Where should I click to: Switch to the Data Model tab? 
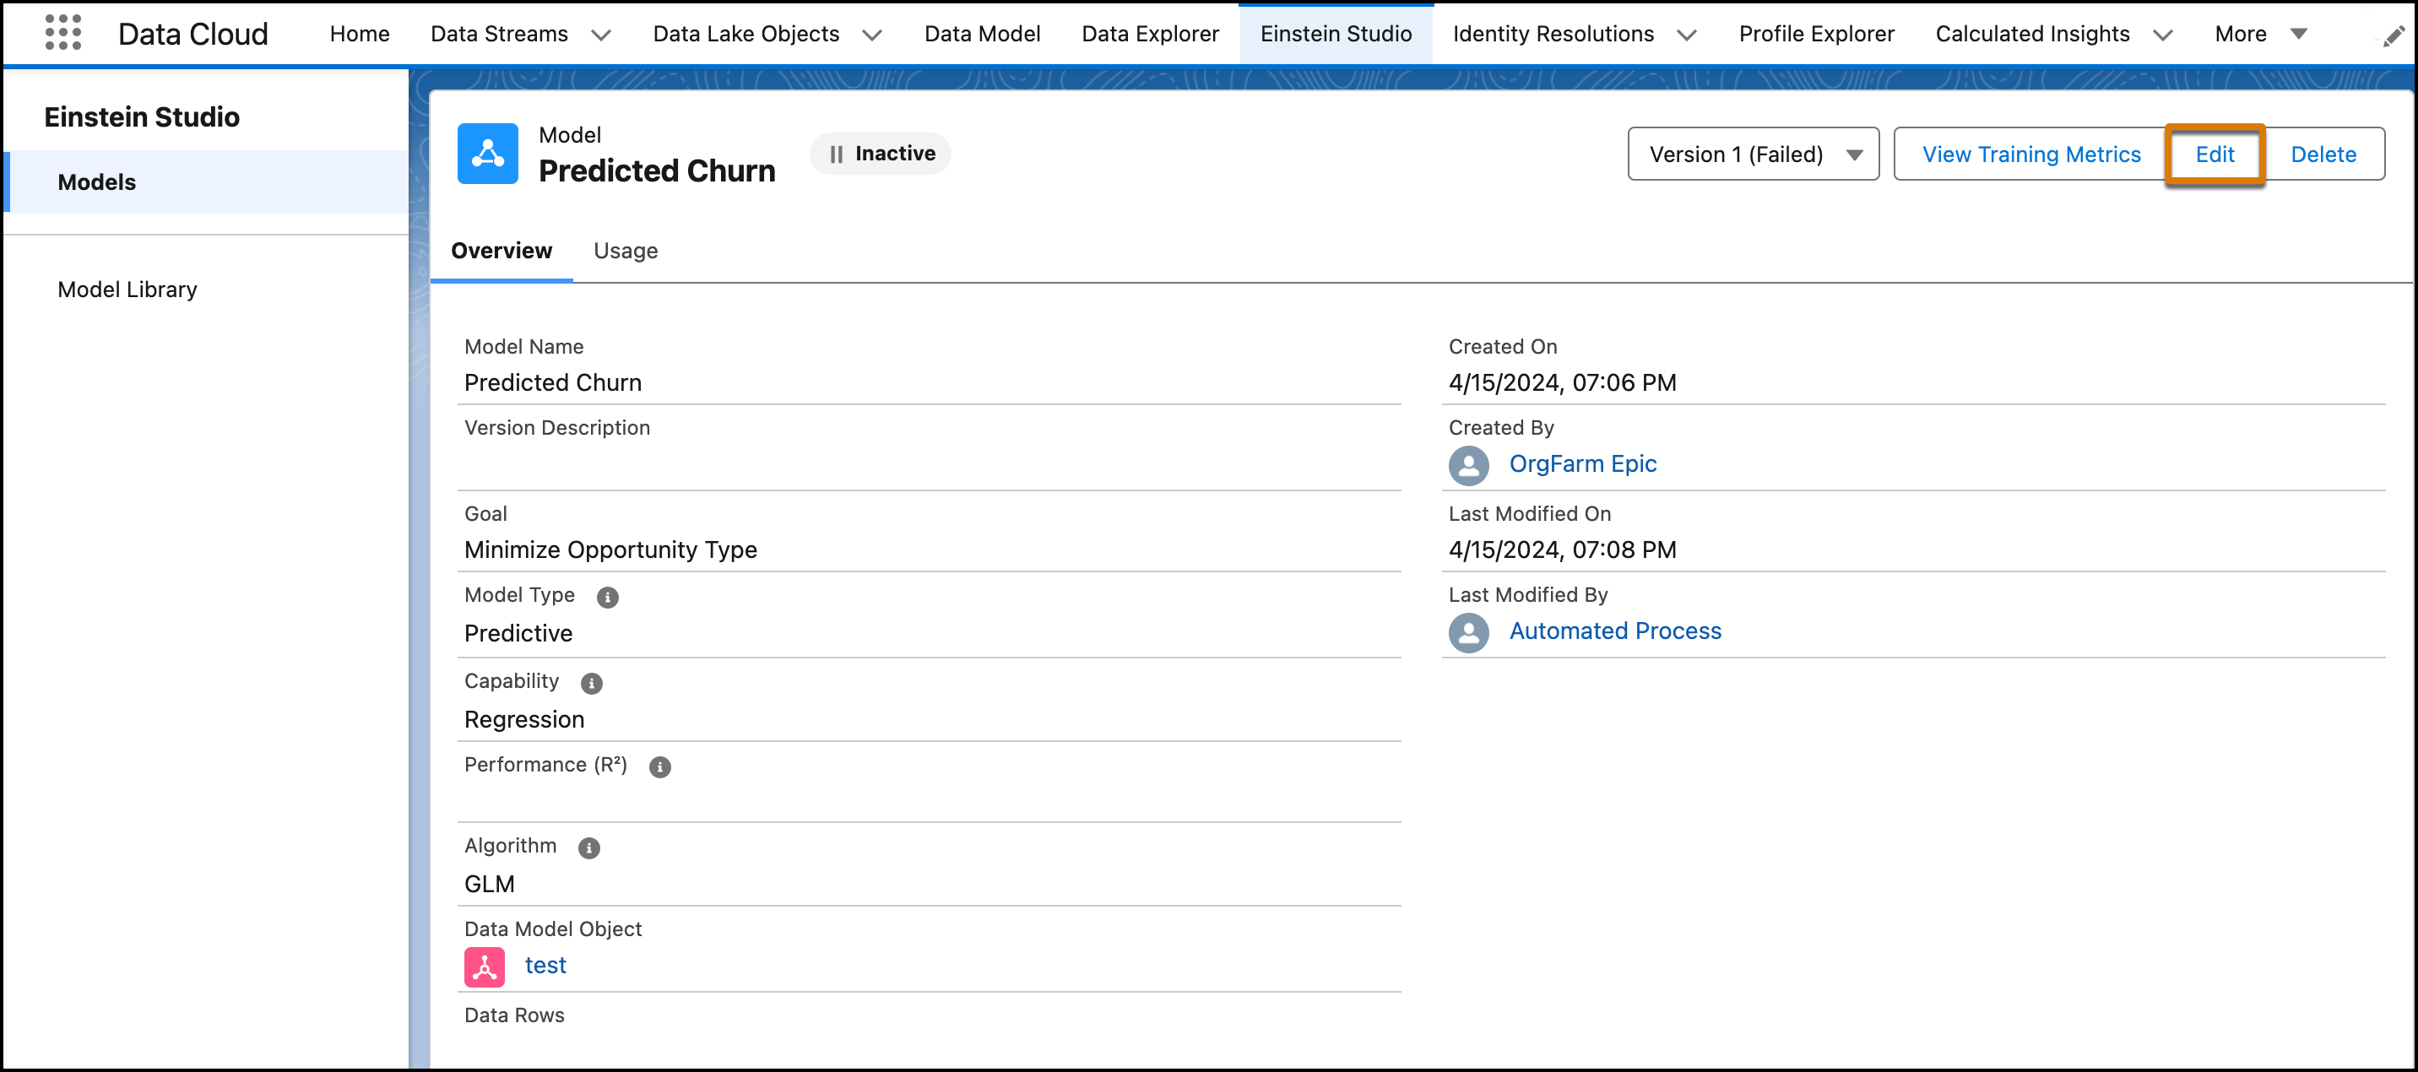[982, 34]
